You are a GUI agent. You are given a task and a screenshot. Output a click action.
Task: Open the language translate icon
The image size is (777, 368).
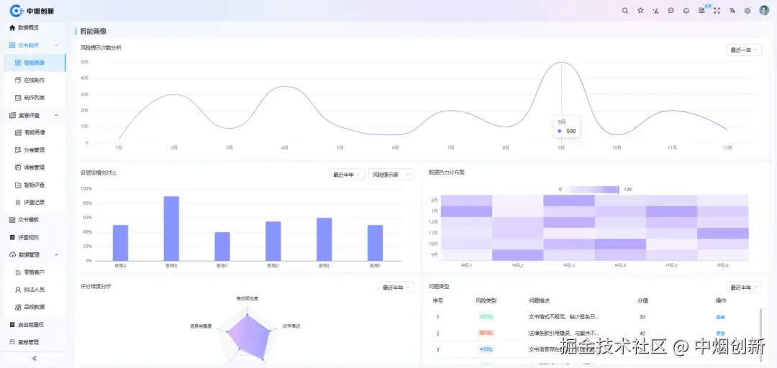[x=732, y=10]
